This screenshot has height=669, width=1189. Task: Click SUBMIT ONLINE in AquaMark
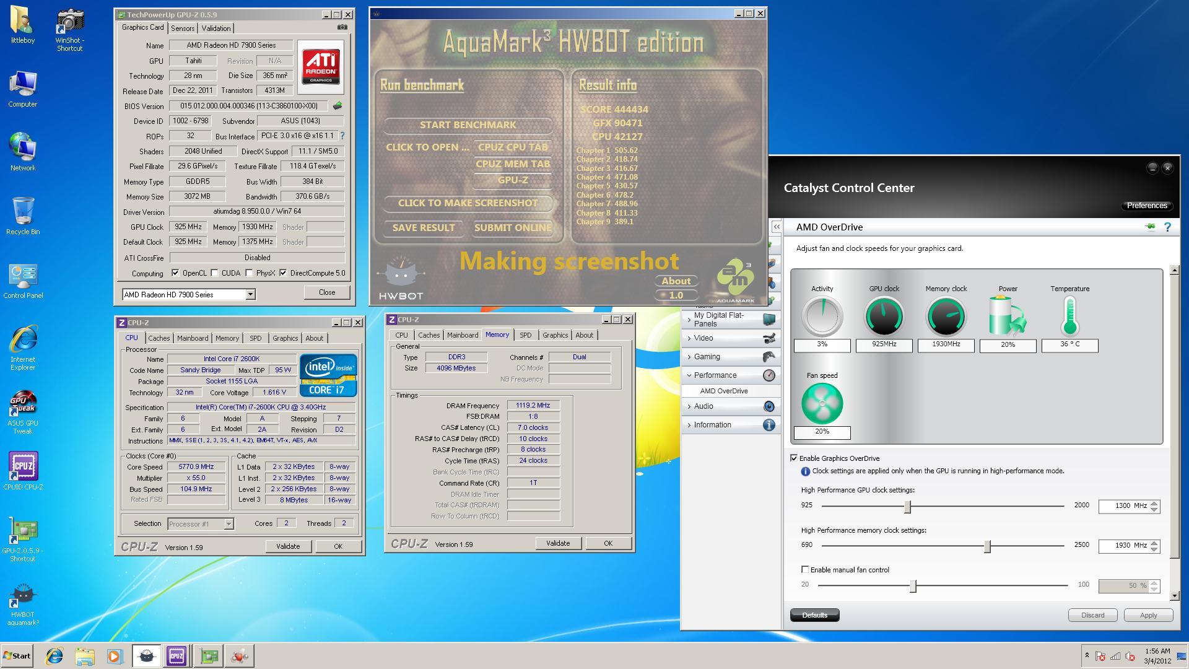(x=513, y=228)
